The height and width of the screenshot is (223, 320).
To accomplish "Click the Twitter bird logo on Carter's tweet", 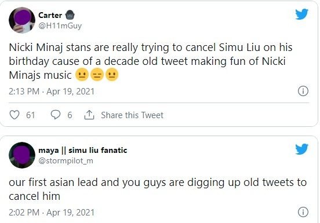I will tap(301, 14).
